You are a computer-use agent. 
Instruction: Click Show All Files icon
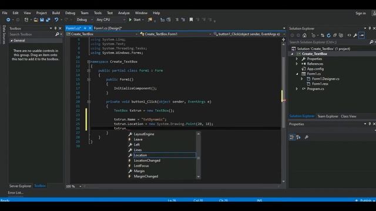pos(341,35)
